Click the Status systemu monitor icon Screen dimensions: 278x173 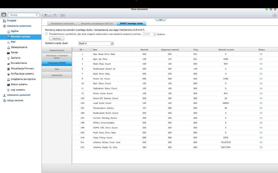click(8, 85)
